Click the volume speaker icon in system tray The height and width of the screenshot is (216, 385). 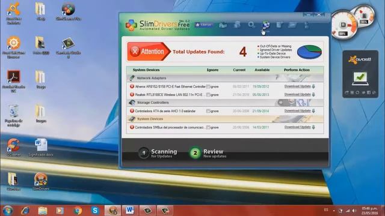pyautogui.click(x=354, y=211)
